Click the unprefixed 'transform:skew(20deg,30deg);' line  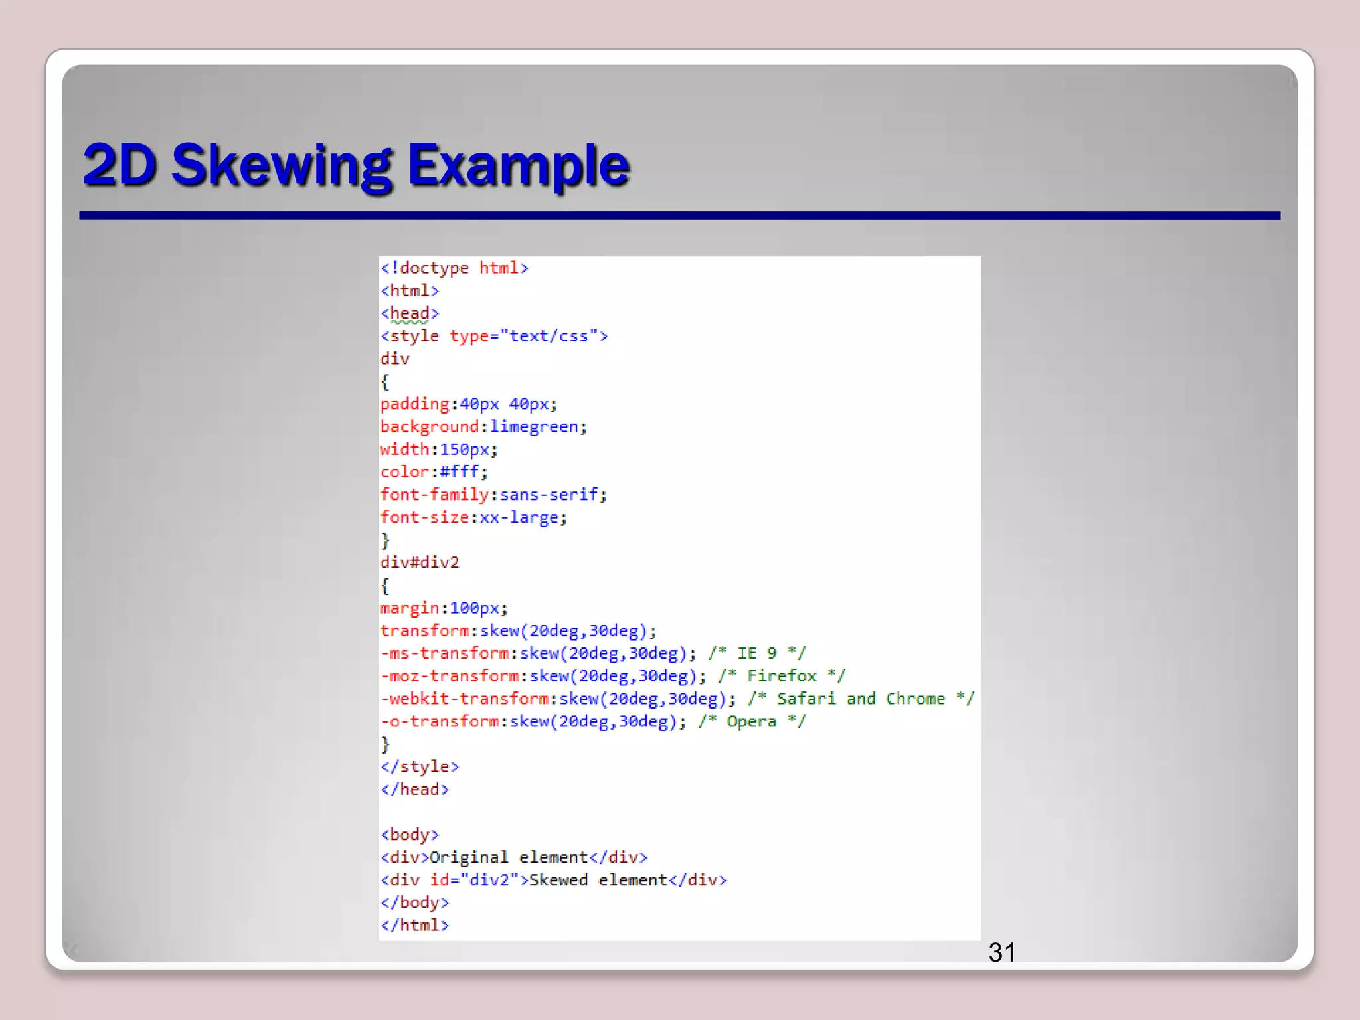[518, 631]
